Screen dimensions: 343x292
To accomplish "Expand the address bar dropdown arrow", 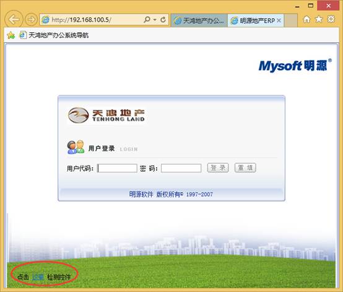I will [x=155, y=20].
